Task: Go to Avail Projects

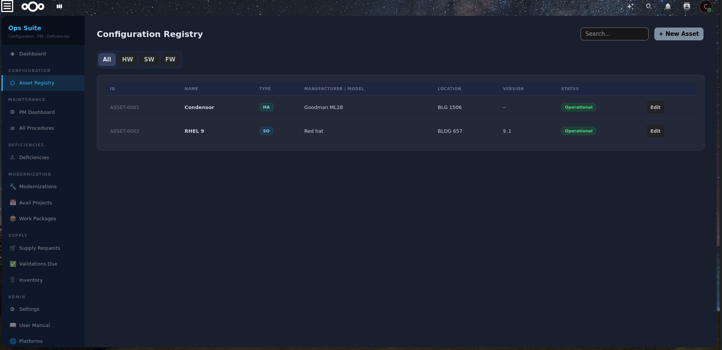Action: [x=43, y=203]
